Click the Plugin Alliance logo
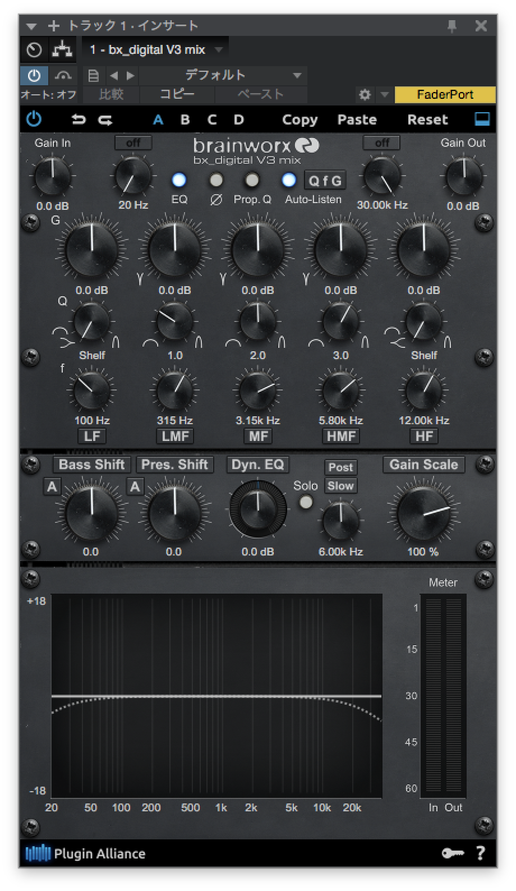Screen dimensions: 516x891 coord(85,853)
